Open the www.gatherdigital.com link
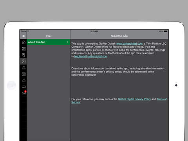188x141 pixels. click(129, 43)
